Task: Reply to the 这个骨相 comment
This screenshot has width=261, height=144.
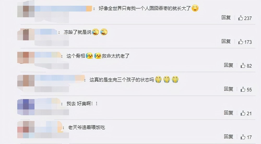Action: 229,65
